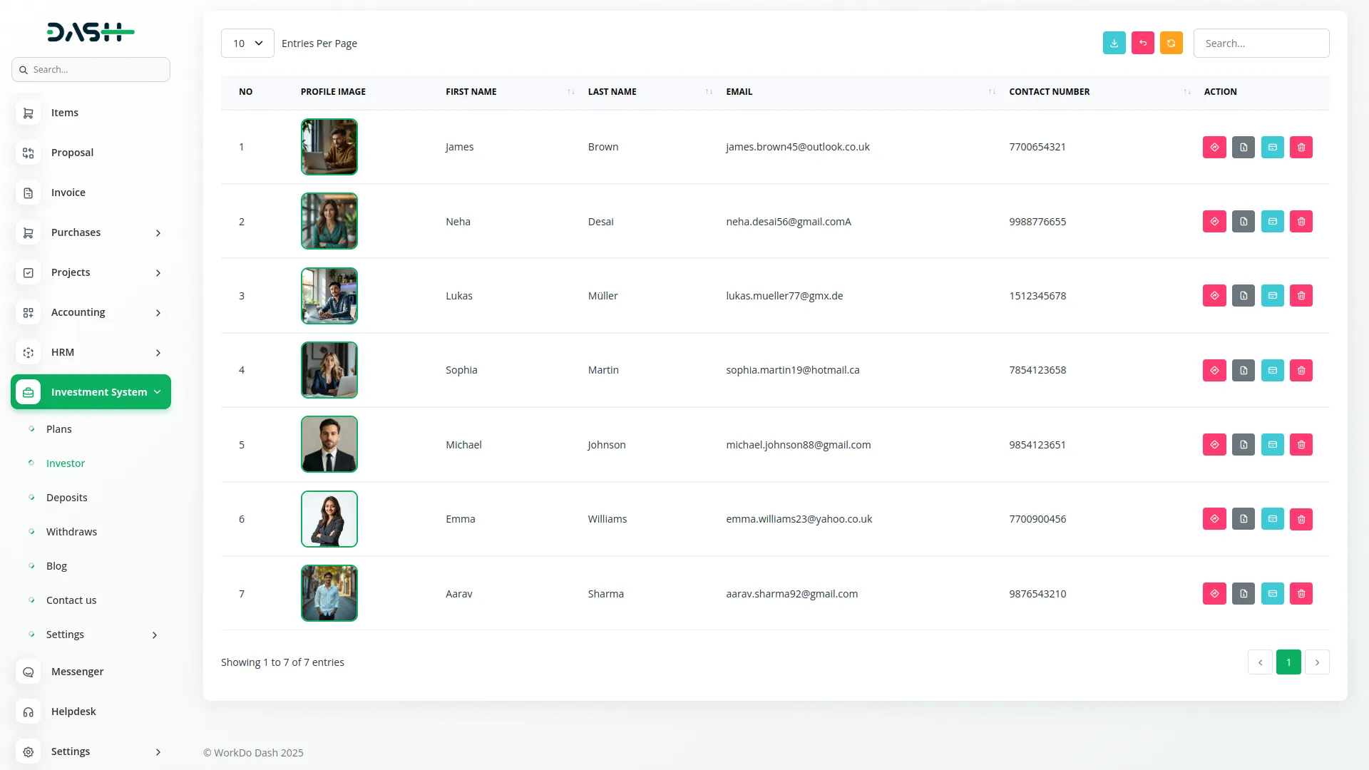
Task: Click the next page arrow button
Action: pos(1316,662)
